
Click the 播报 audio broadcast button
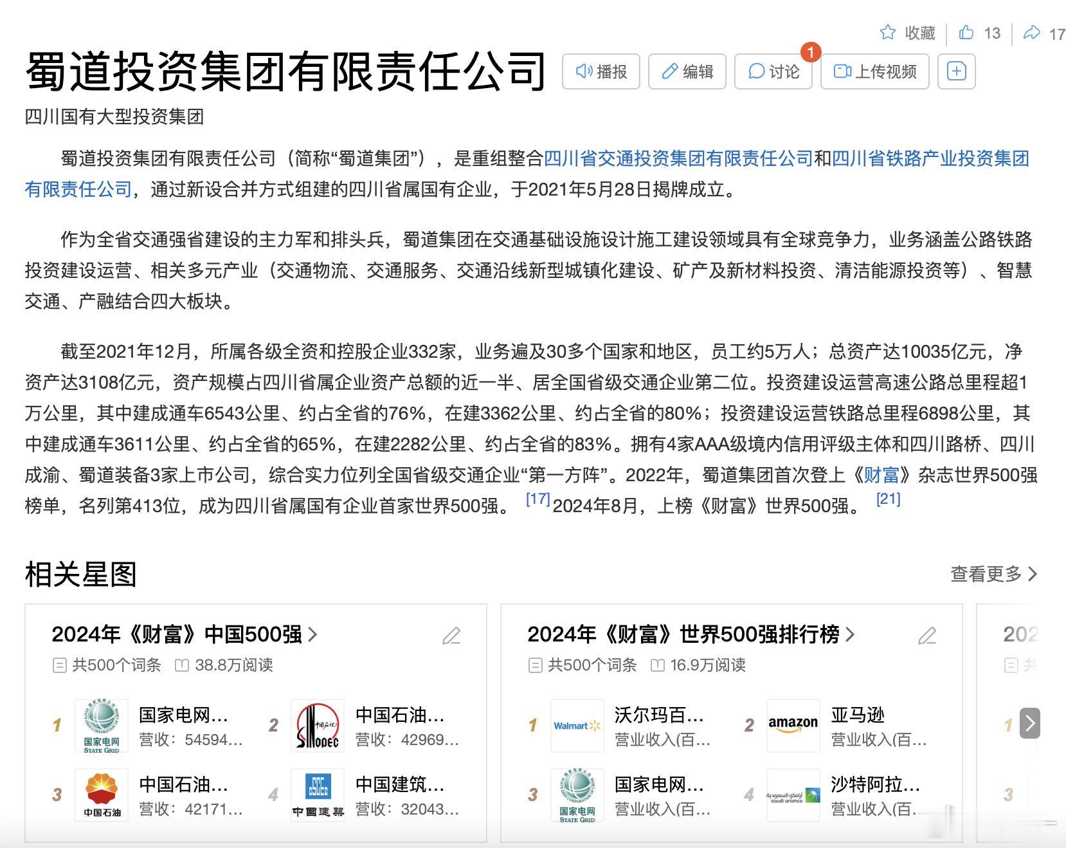point(601,71)
